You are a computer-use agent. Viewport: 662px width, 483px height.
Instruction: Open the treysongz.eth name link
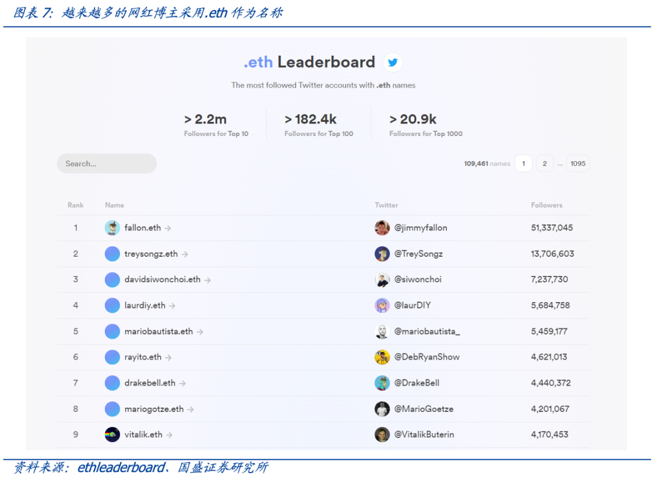click(151, 254)
